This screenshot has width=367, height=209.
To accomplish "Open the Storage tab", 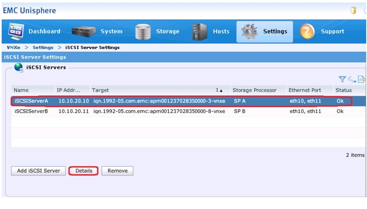I will click(x=168, y=31).
